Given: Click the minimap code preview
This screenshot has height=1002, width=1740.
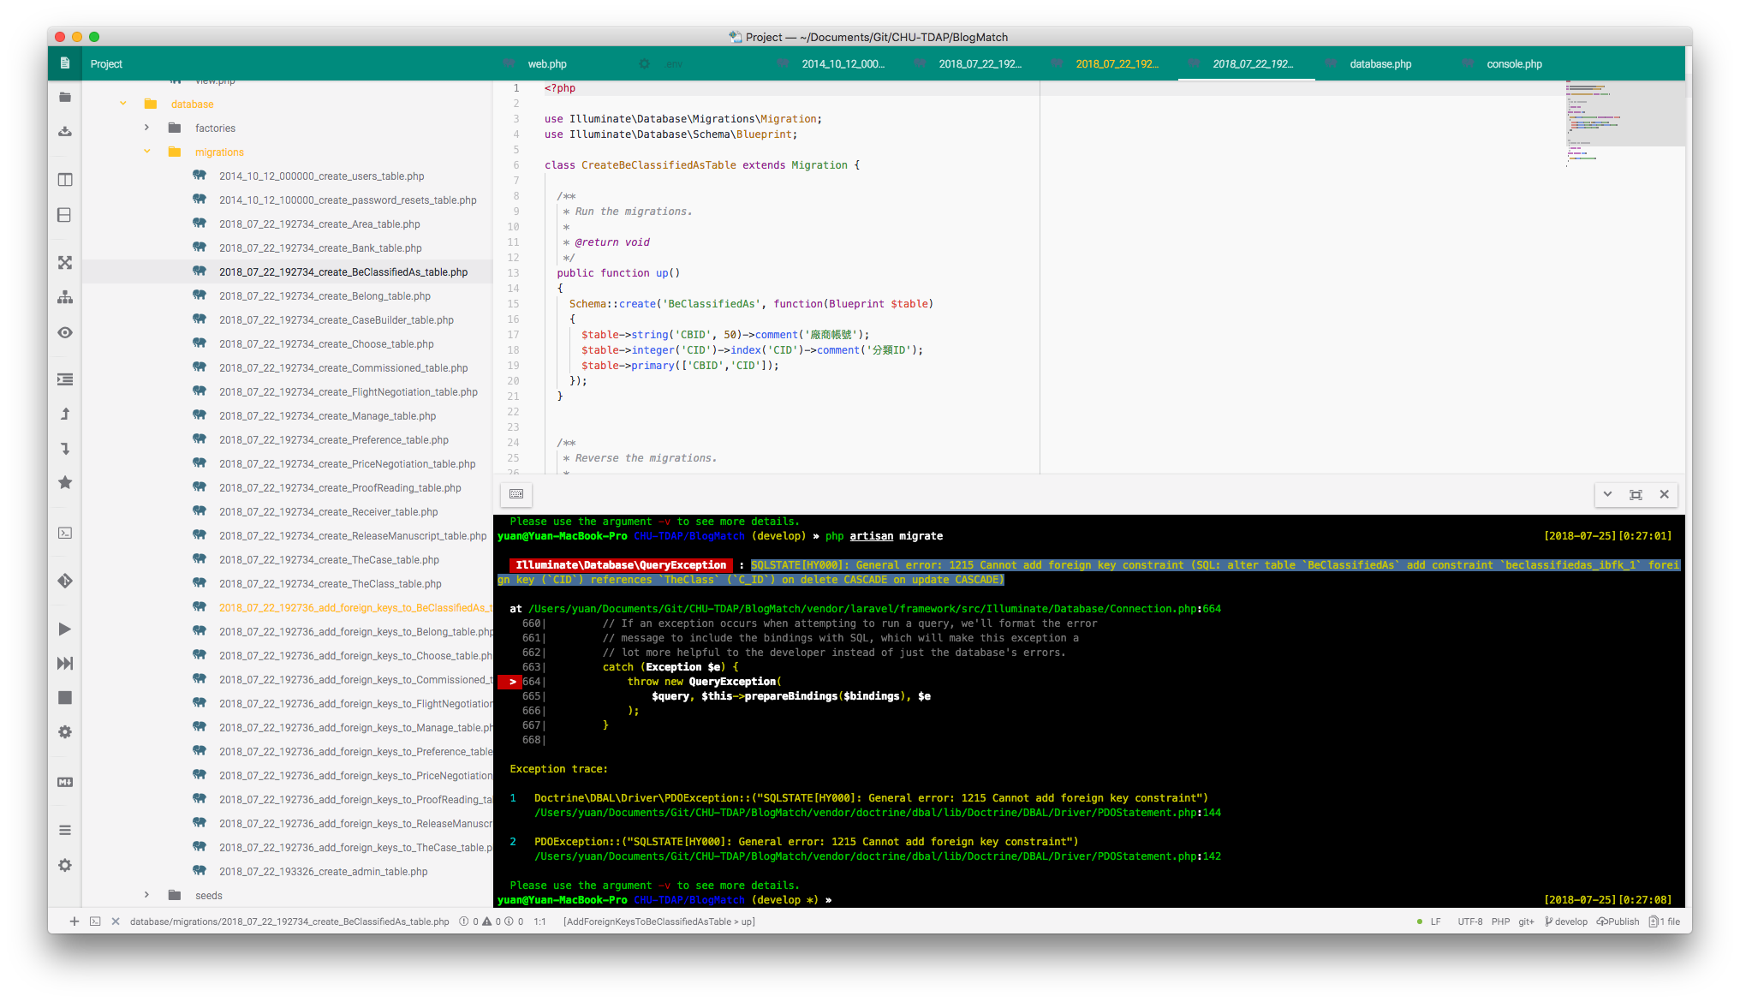Looking at the screenshot, I should point(1593,120).
